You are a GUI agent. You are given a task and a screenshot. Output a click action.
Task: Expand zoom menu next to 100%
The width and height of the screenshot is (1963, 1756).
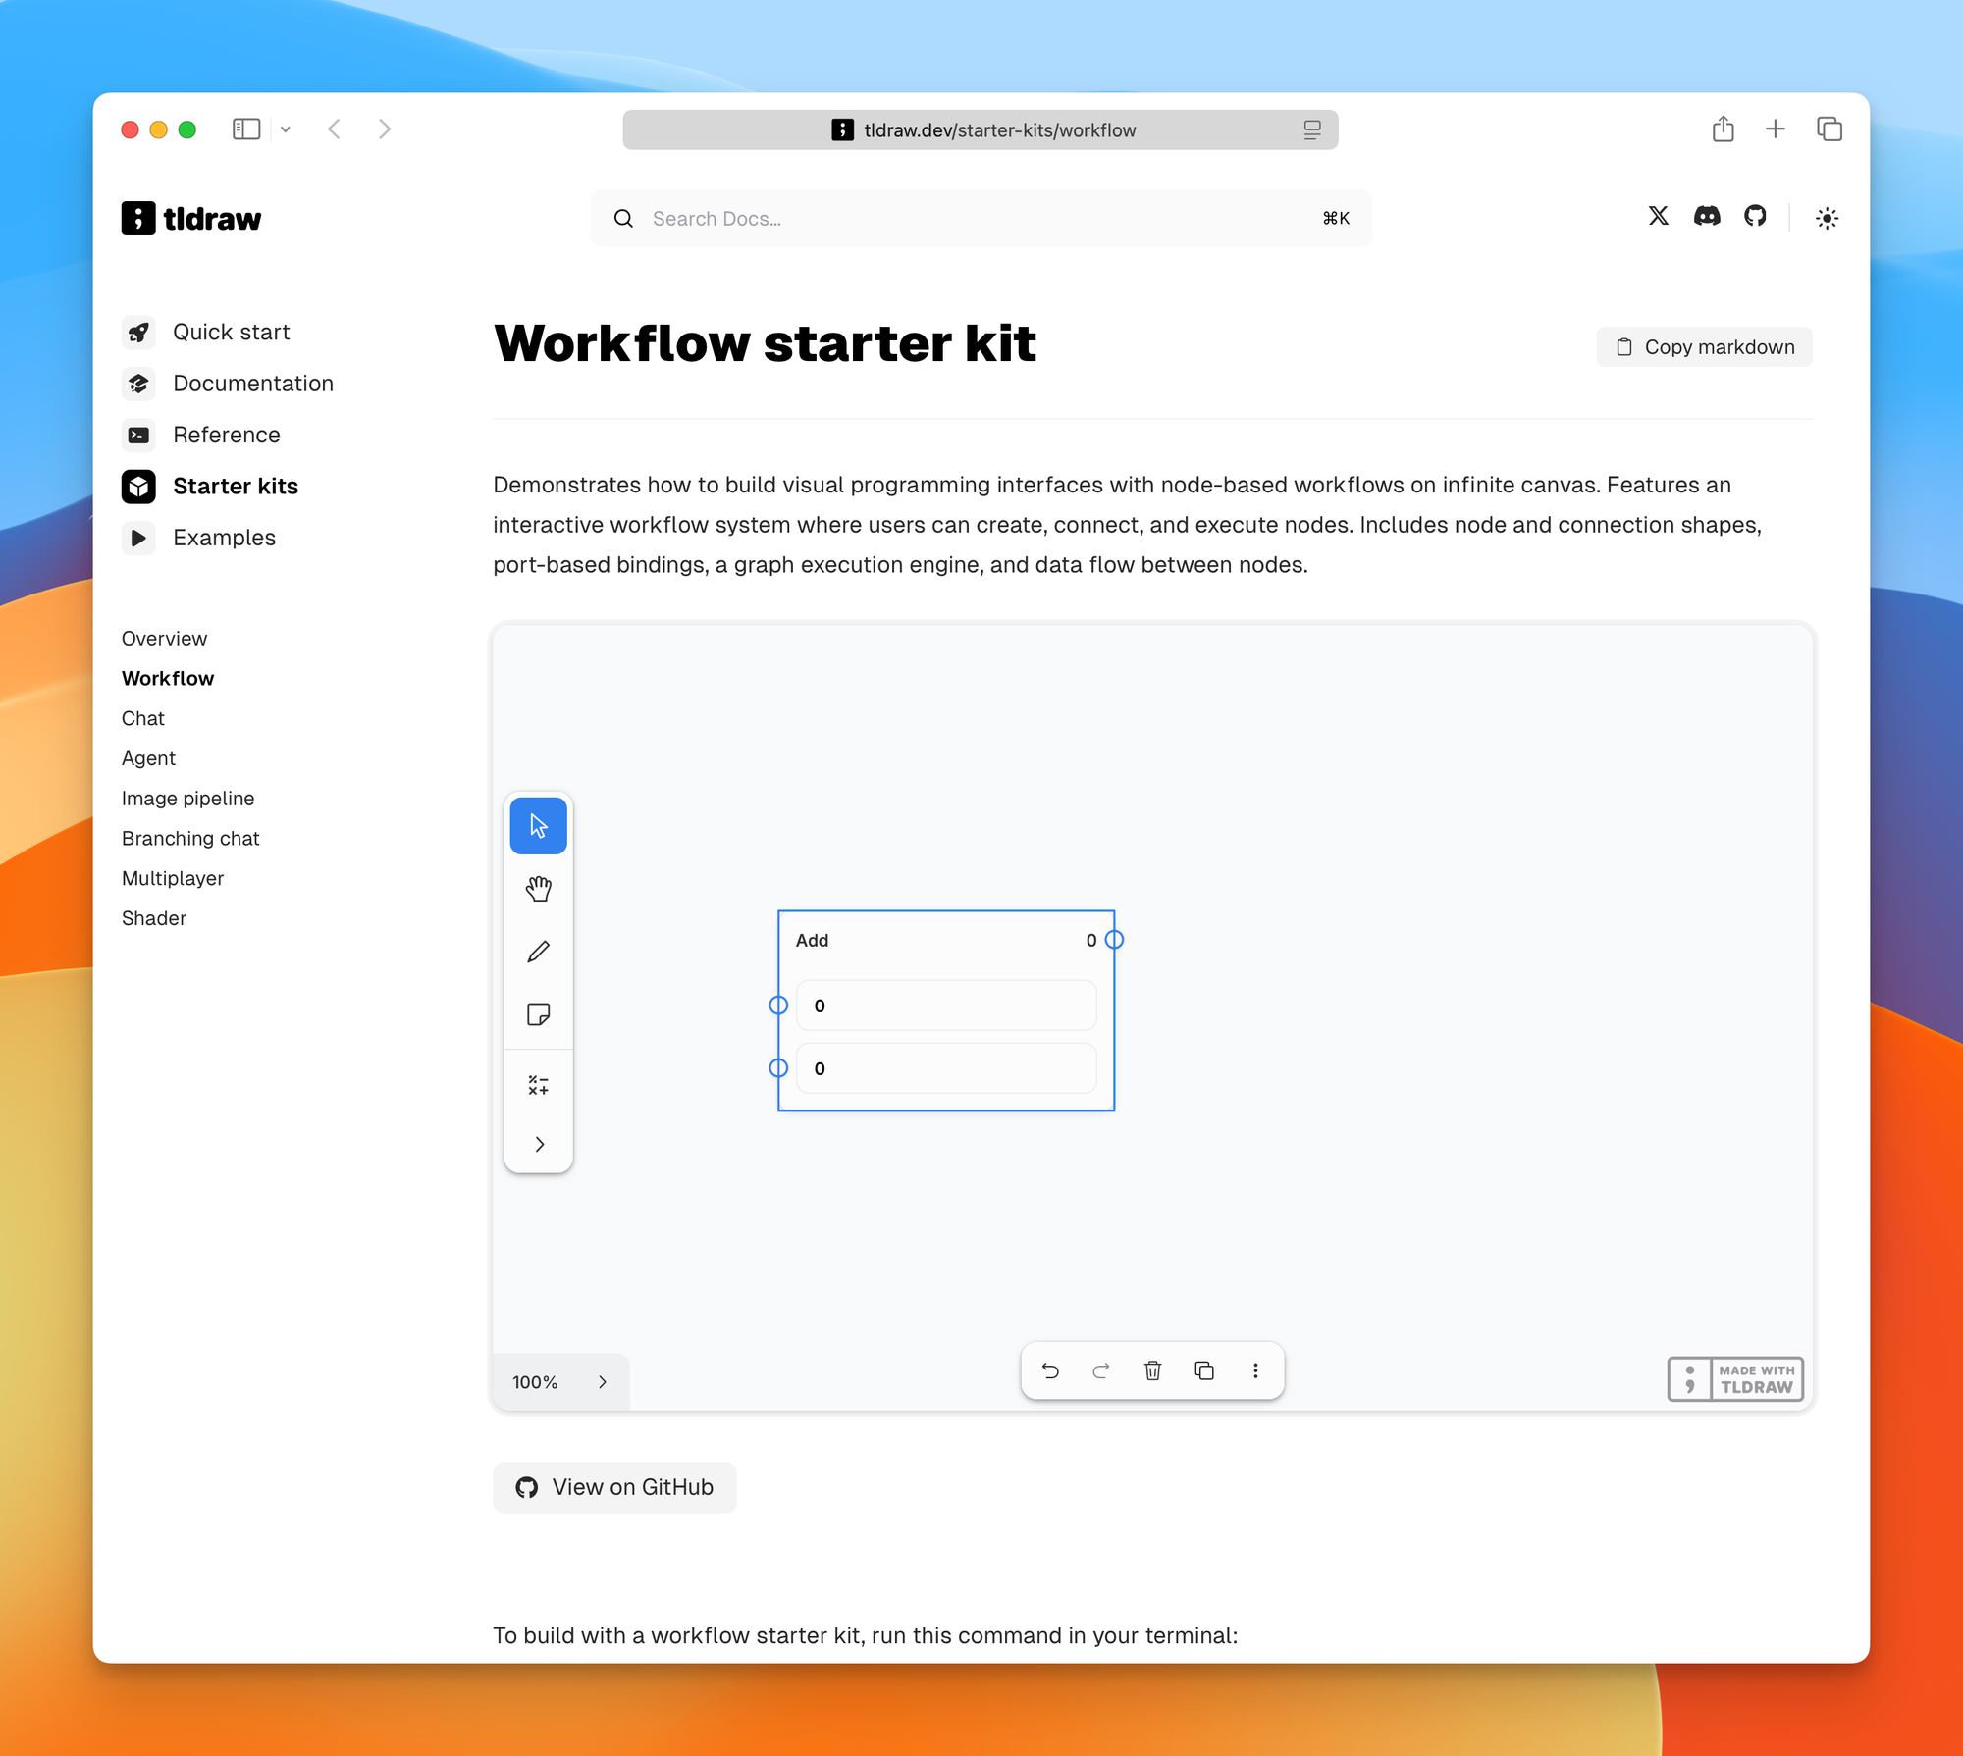[x=603, y=1381]
